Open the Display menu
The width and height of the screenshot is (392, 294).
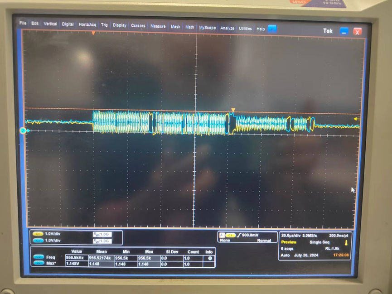(120, 25)
